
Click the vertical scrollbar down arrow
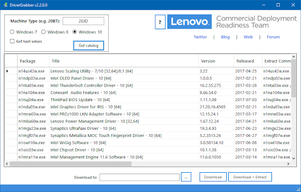coord(293,158)
